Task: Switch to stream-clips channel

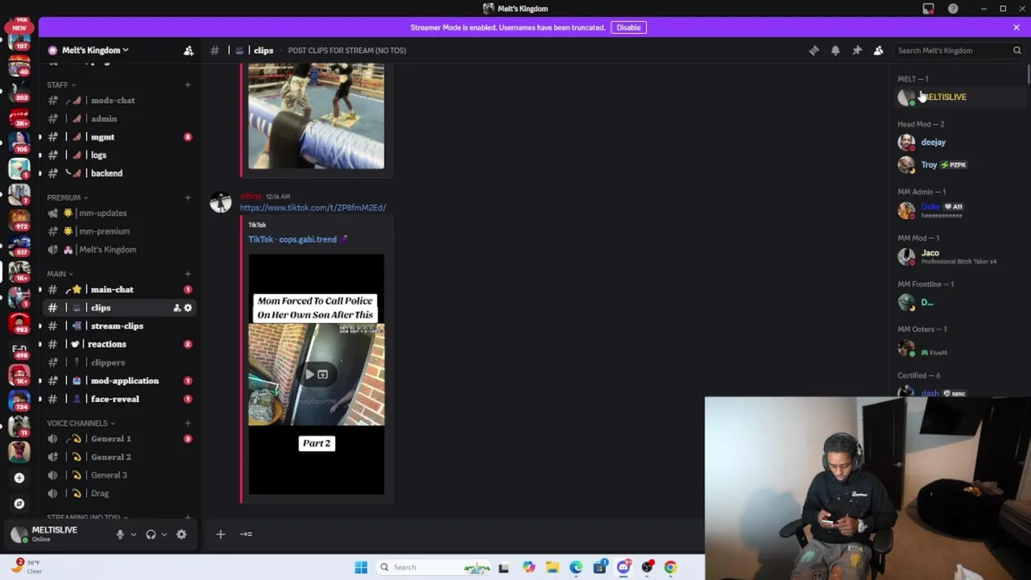Action: coord(119,325)
